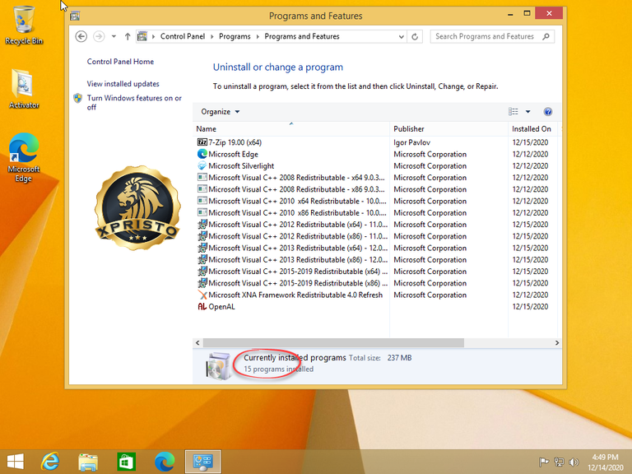Open Action Center flag tray icon
Viewport: 632px width, 474px height.
pyautogui.click(x=543, y=462)
